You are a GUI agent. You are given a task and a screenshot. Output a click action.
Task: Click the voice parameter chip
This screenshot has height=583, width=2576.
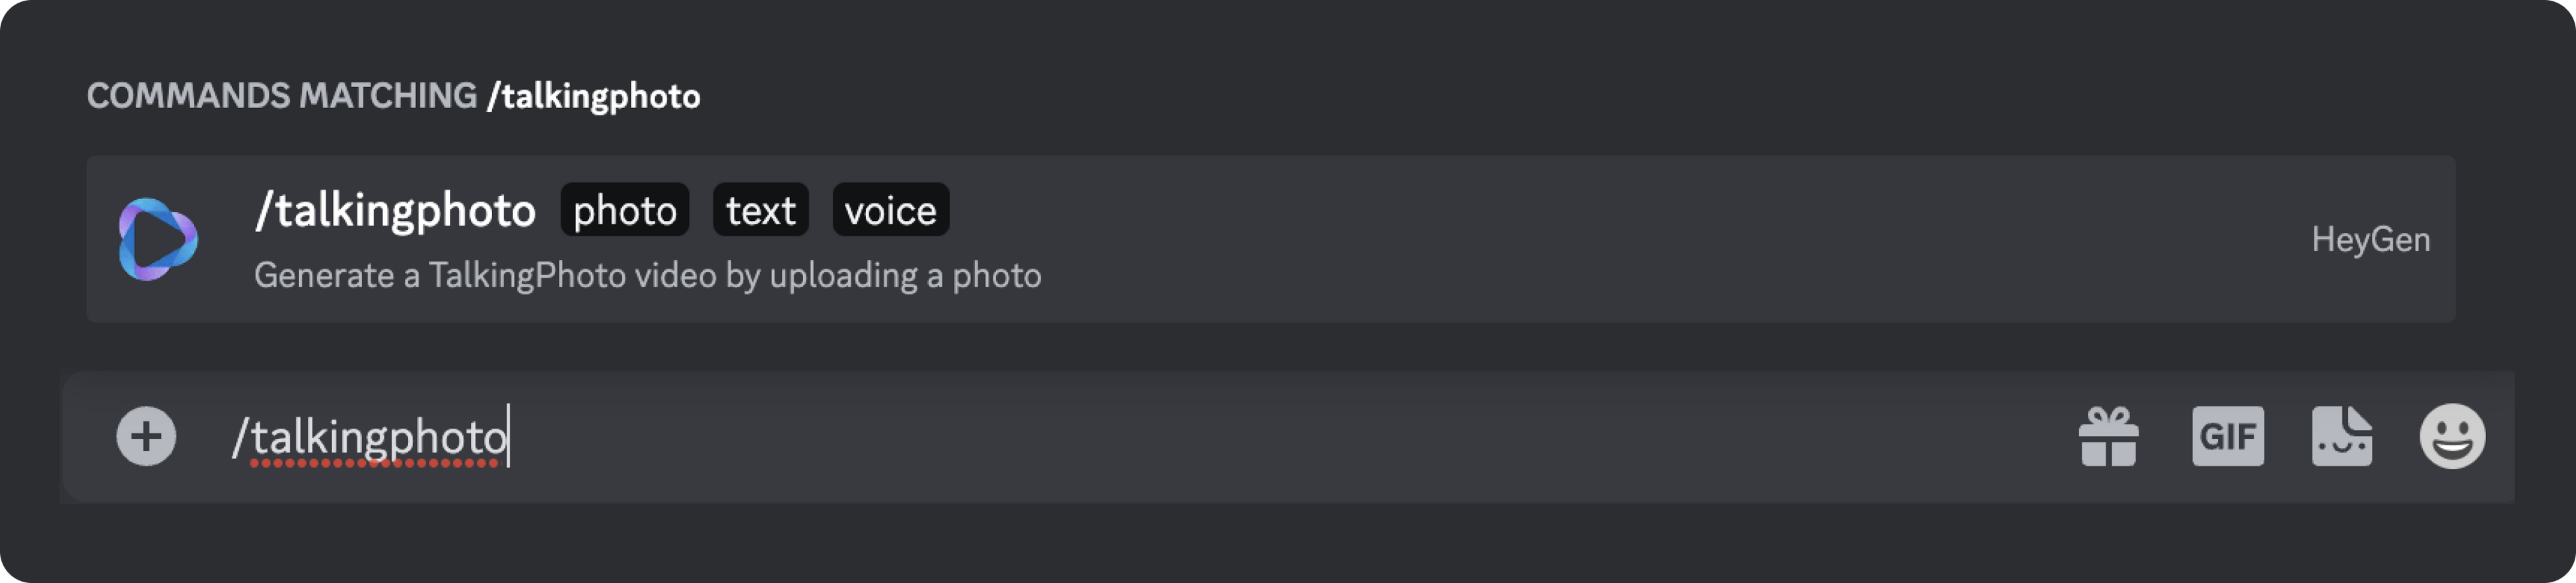coord(890,210)
